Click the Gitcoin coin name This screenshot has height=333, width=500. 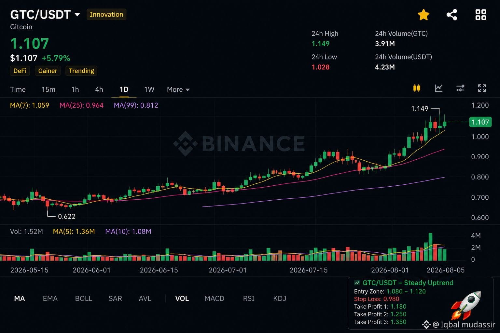21,27
